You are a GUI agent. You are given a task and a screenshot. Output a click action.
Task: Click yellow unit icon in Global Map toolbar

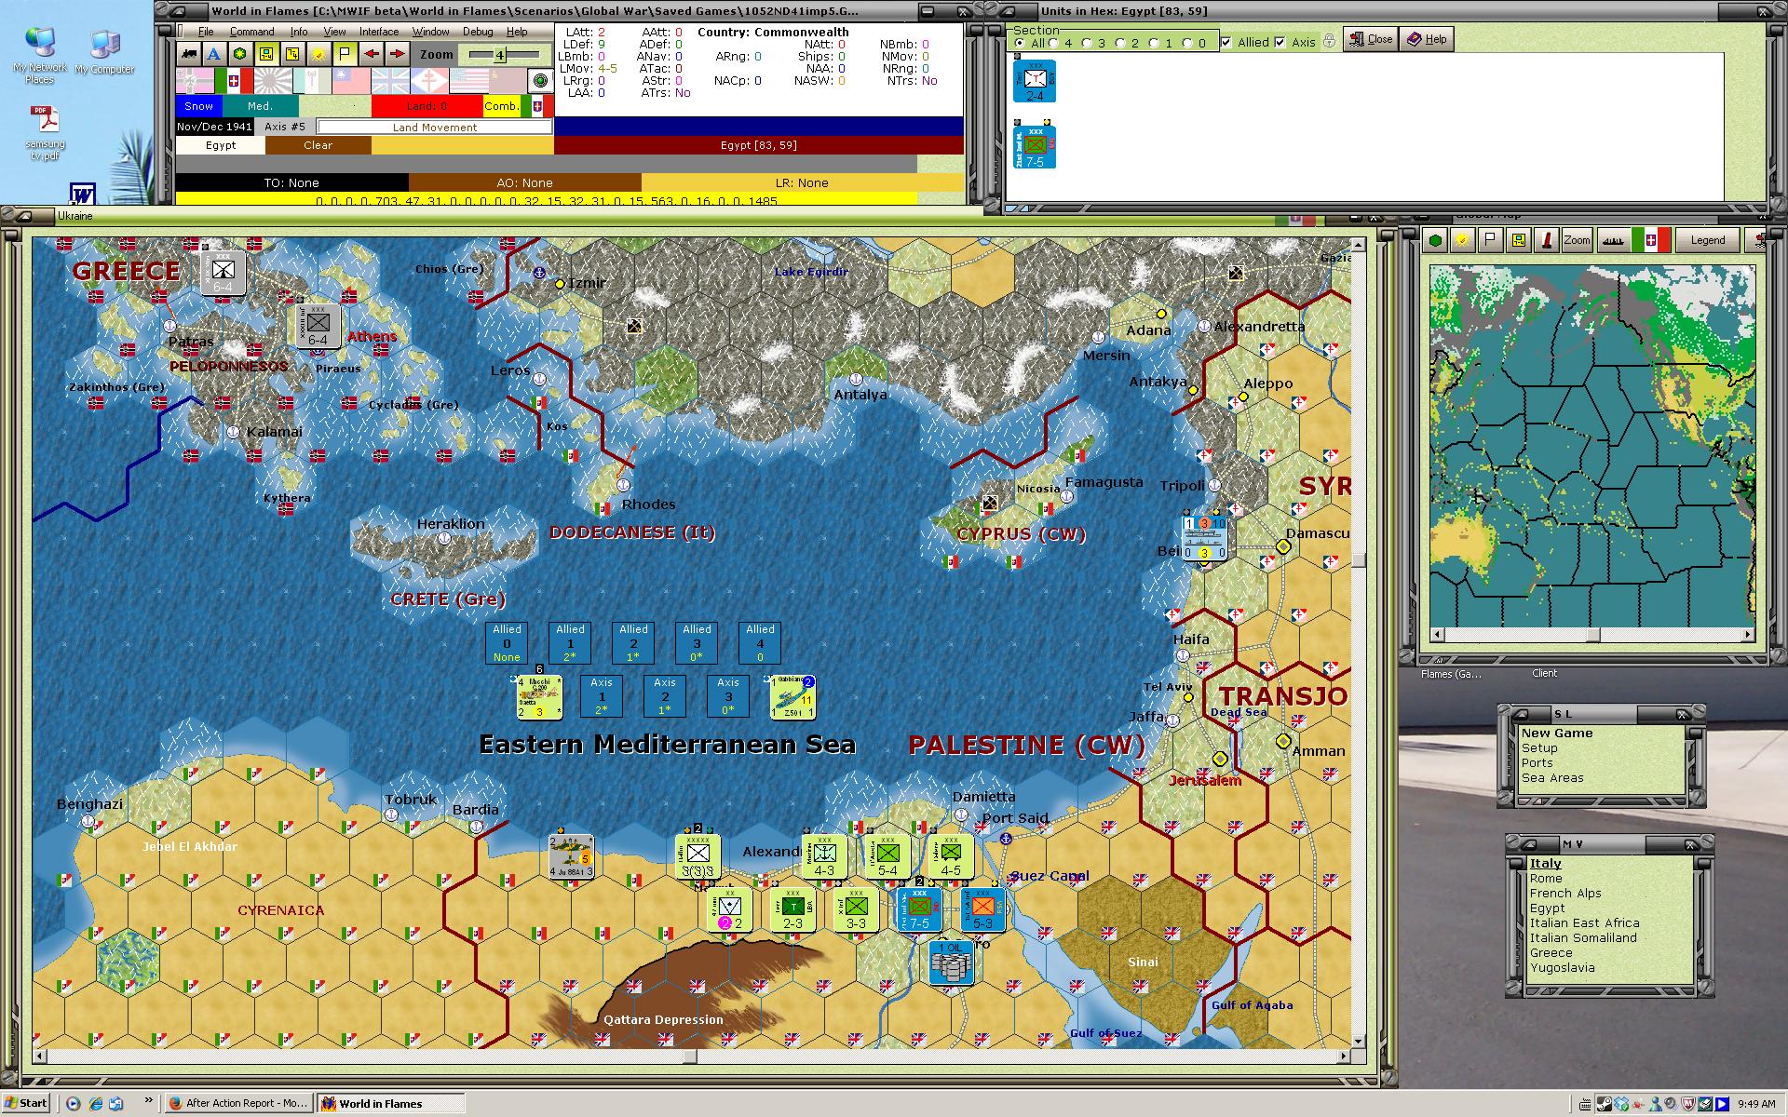tap(1519, 240)
